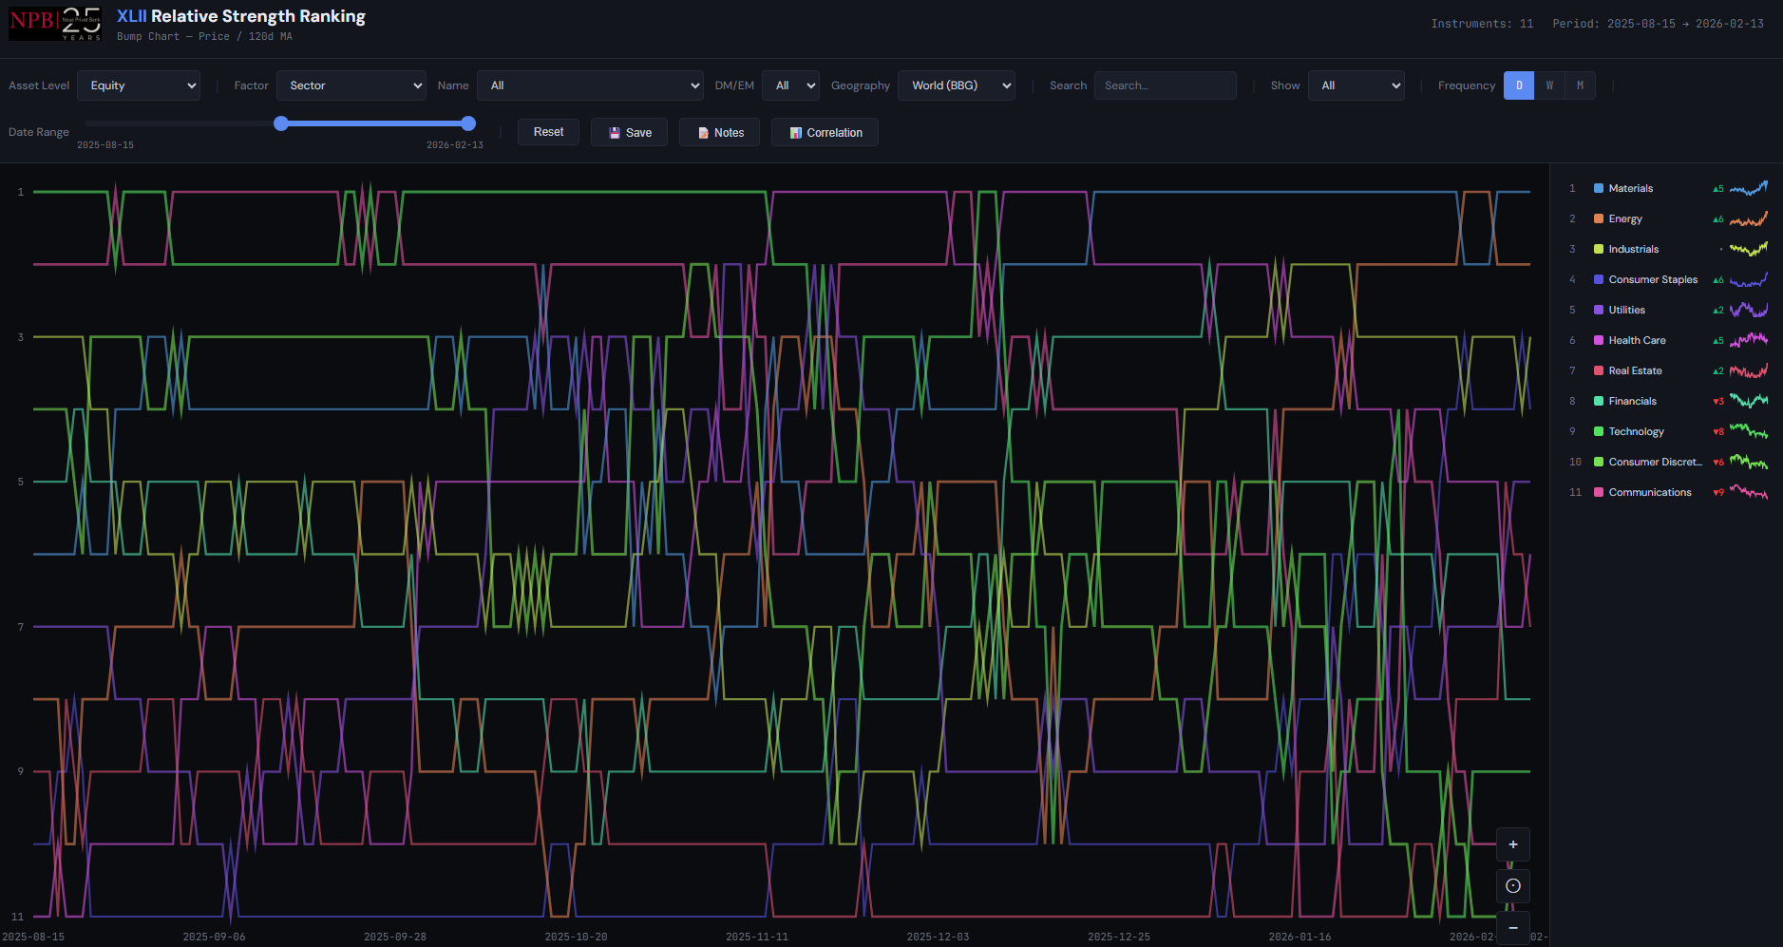Viewport: 1783px width, 947px height.
Task: Open the Notes panel
Action: (x=719, y=133)
